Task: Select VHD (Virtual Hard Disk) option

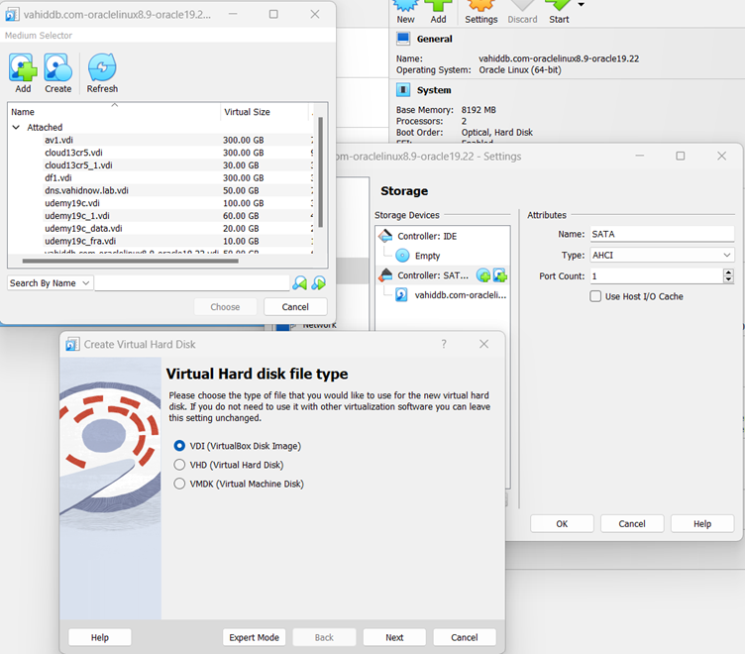Action: (x=180, y=465)
